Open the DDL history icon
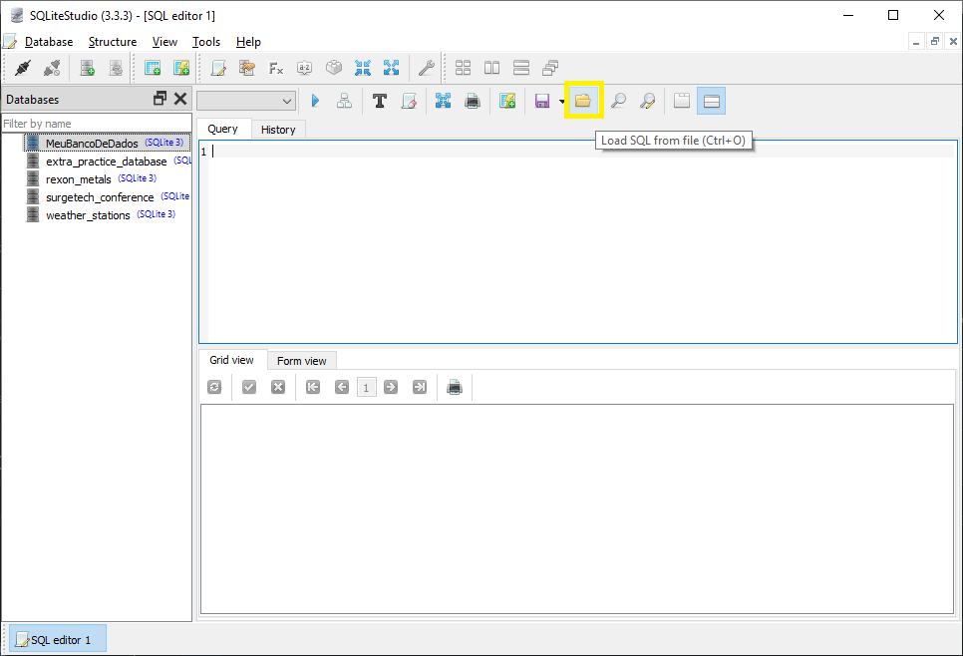This screenshot has width=963, height=656. pos(247,68)
